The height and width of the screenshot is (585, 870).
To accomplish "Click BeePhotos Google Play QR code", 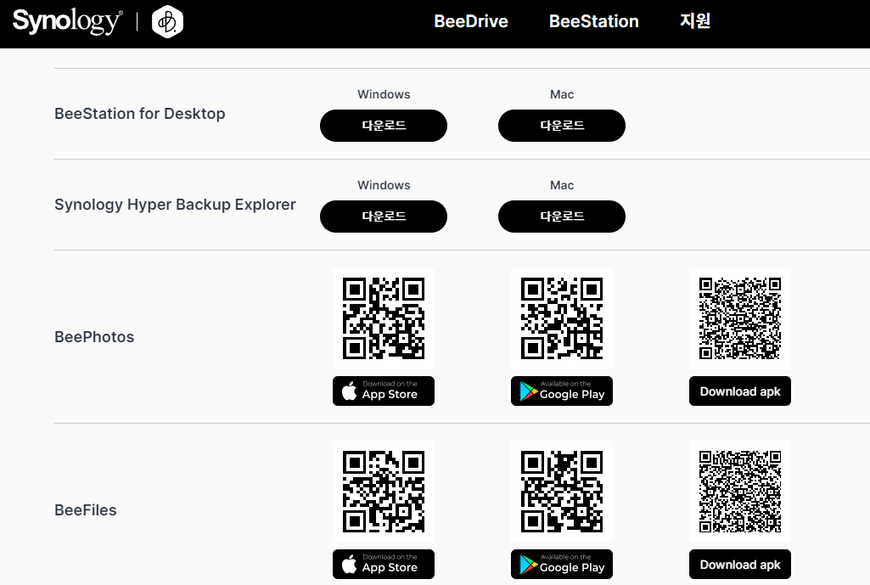I will (562, 318).
